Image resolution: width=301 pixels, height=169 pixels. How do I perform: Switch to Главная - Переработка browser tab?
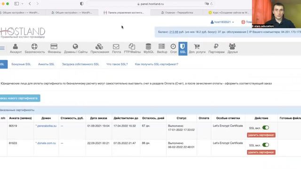pos(177,13)
